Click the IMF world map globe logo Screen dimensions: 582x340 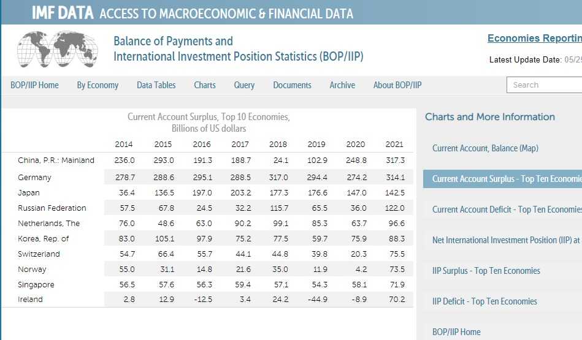57,50
